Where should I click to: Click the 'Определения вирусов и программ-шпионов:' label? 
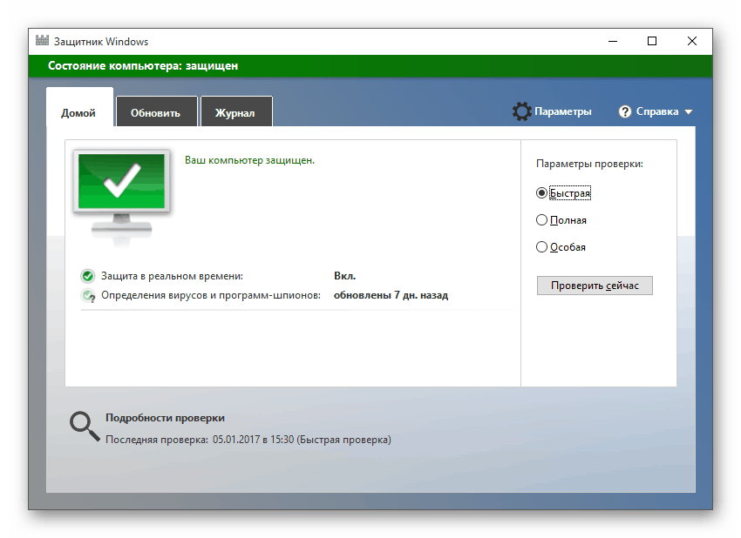(x=211, y=296)
